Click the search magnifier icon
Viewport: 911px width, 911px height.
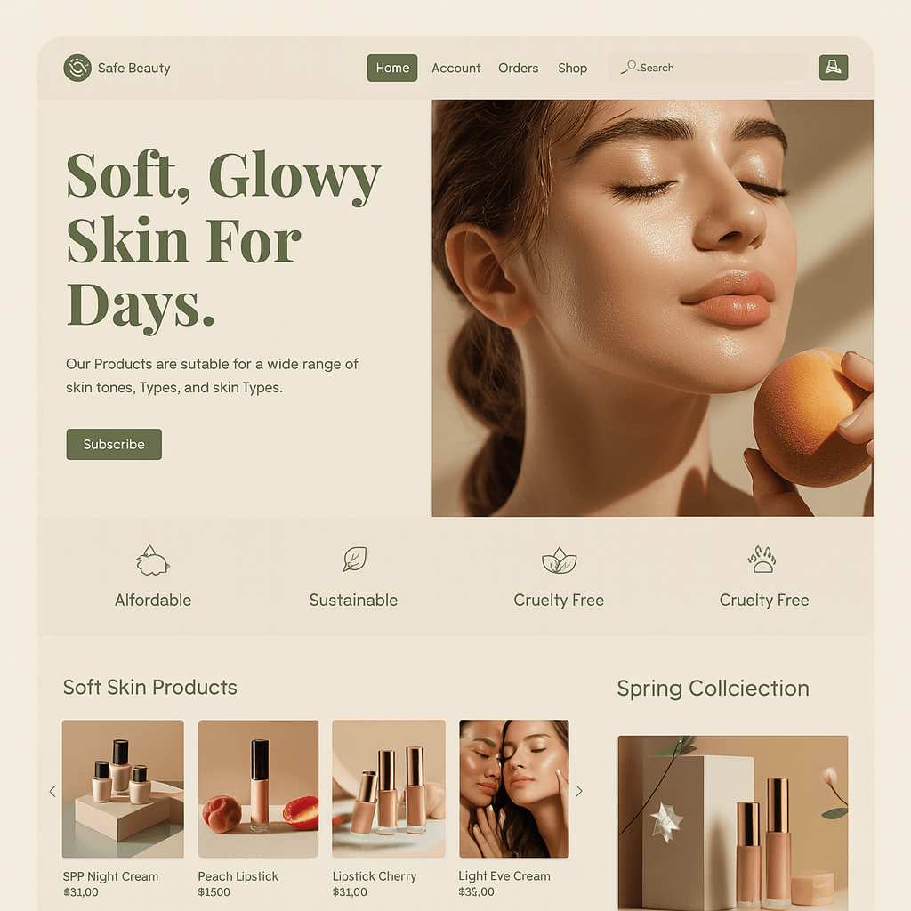630,67
